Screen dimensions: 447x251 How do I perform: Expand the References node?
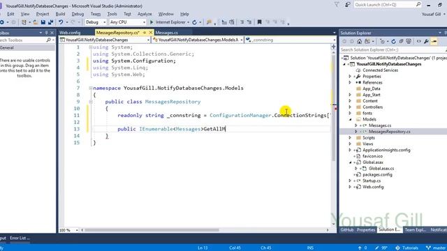point(350,82)
